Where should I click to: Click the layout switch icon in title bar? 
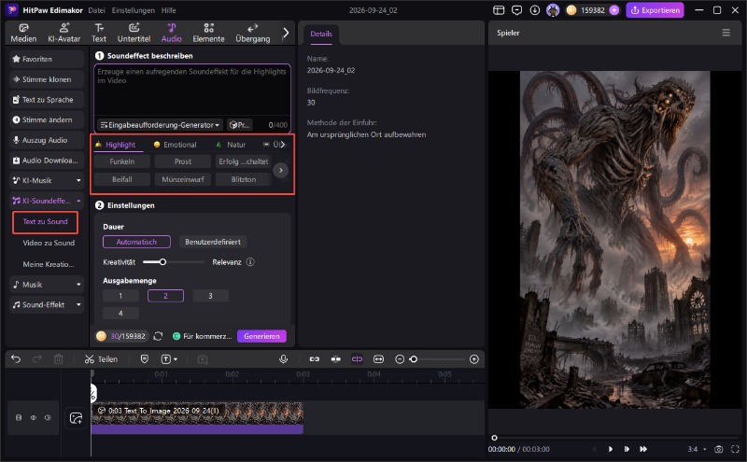499,10
